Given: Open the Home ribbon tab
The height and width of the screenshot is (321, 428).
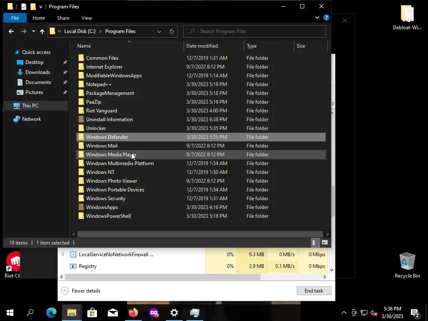Looking at the screenshot, I should pyautogui.click(x=39, y=18).
